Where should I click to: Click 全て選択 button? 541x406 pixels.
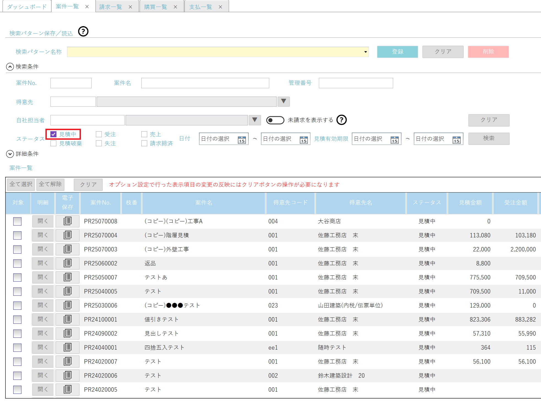click(x=21, y=184)
